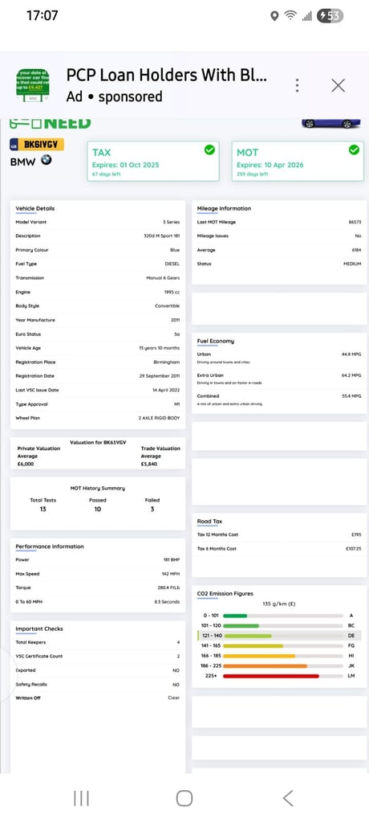Image resolution: width=369 pixels, height=823 pixels.
Task: Tap the Android home button
Action: tap(184, 798)
